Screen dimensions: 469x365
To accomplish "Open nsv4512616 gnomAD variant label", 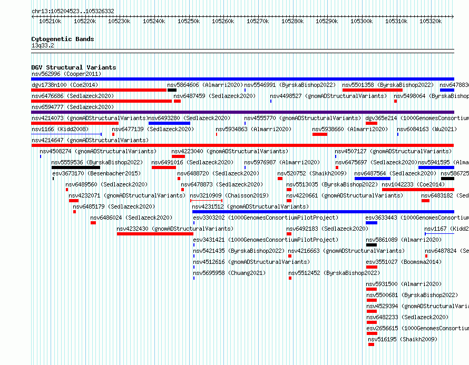I will [251, 262].
